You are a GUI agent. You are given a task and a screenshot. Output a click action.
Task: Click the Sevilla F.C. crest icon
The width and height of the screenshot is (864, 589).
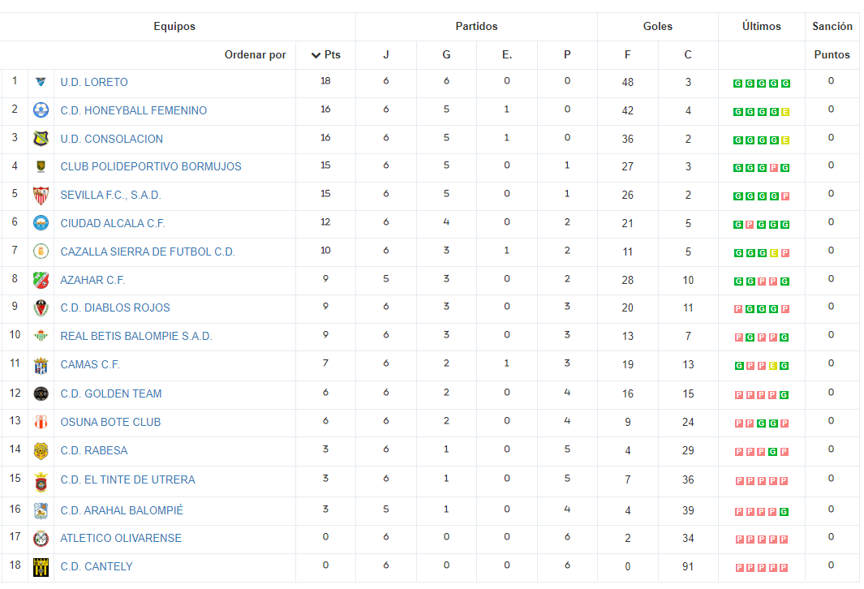[x=41, y=195]
